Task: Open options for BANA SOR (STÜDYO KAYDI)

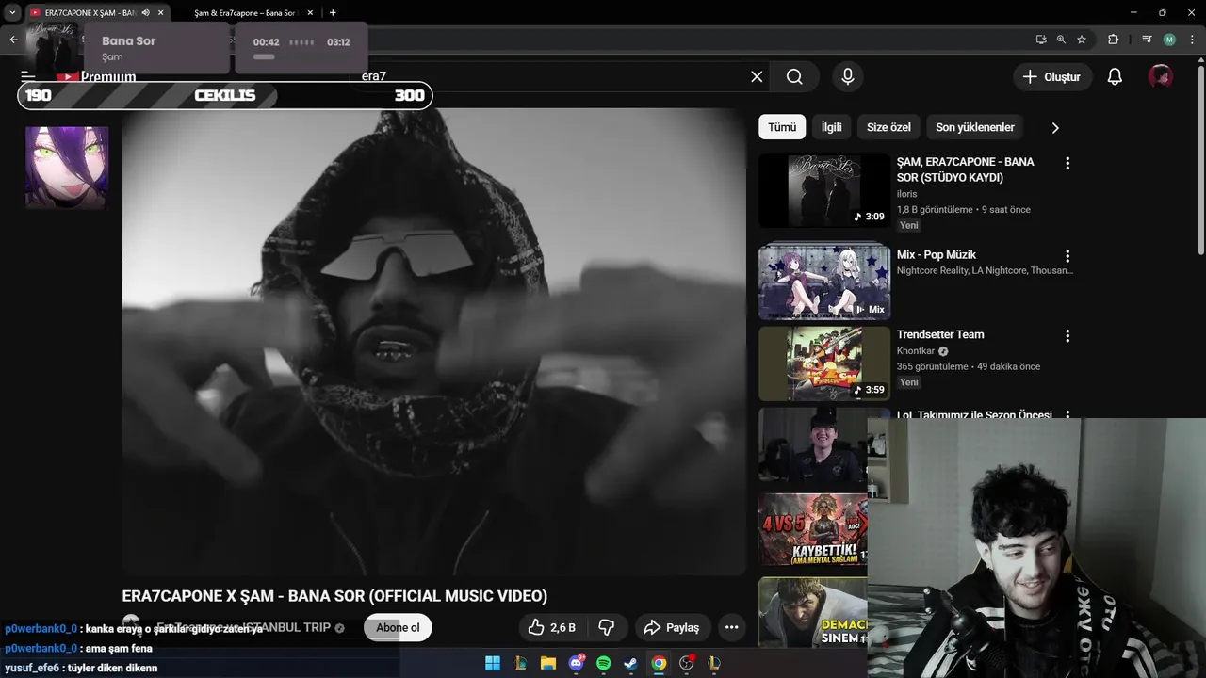Action: point(1067,163)
